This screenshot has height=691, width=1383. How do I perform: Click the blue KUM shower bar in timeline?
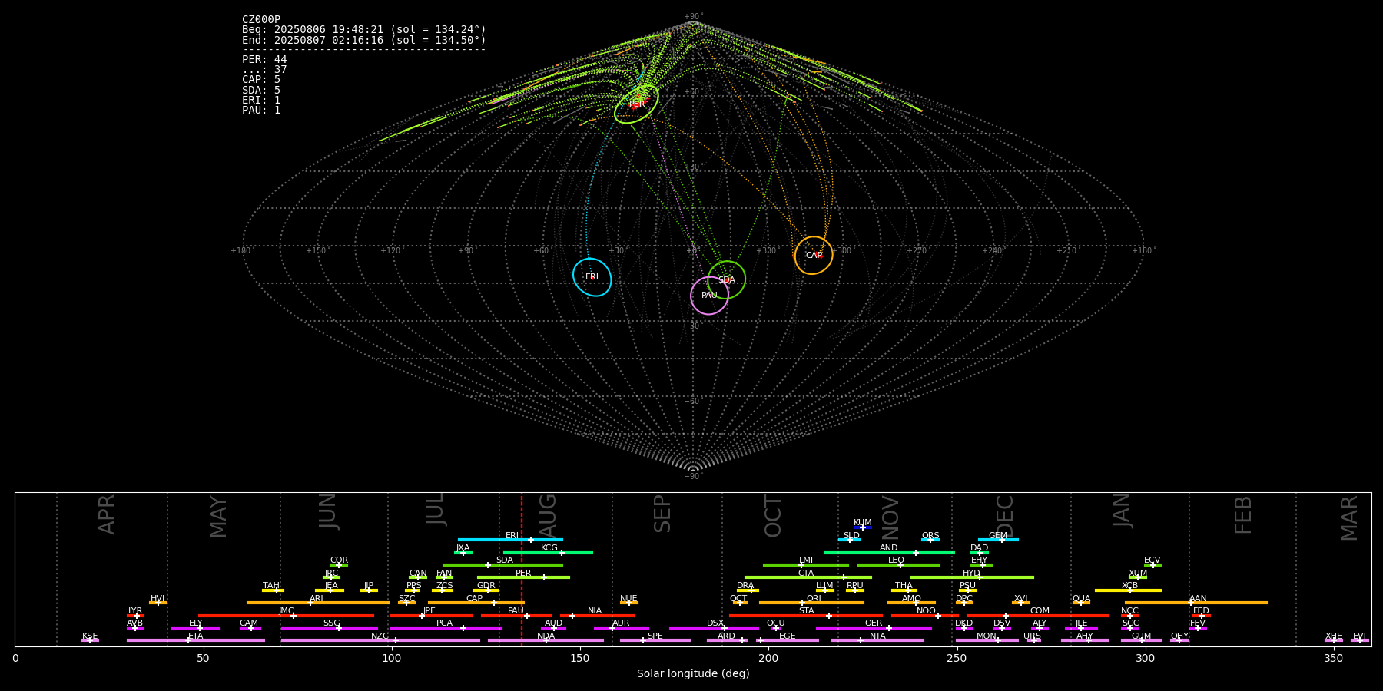[863, 527]
